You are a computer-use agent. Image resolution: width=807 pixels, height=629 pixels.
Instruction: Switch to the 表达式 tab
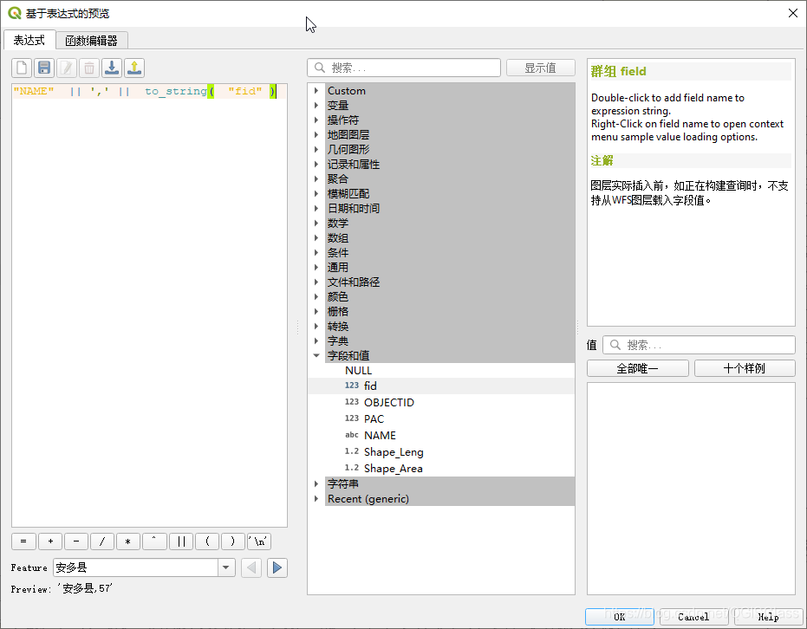[x=29, y=40]
